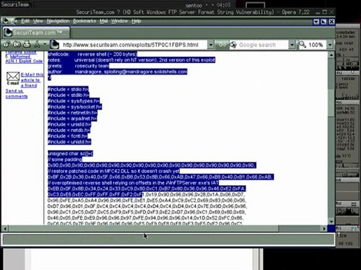Click the page icon left of the URL
Viewport: 361px width, 270px height.
pyautogui.click(x=54, y=45)
